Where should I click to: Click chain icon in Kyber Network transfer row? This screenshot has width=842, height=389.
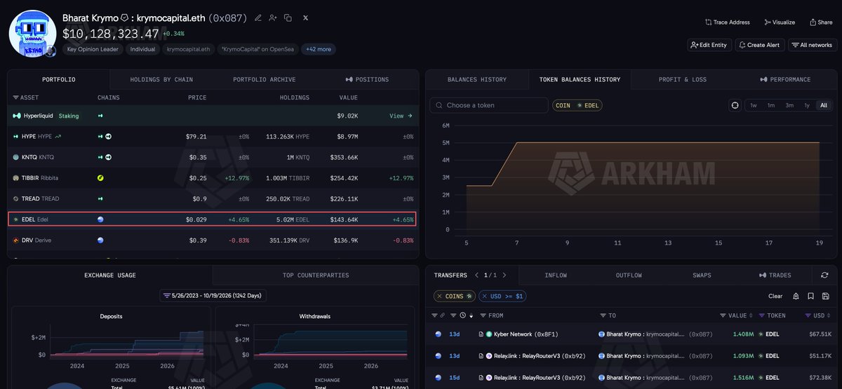pyautogui.click(x=439, y=334)
